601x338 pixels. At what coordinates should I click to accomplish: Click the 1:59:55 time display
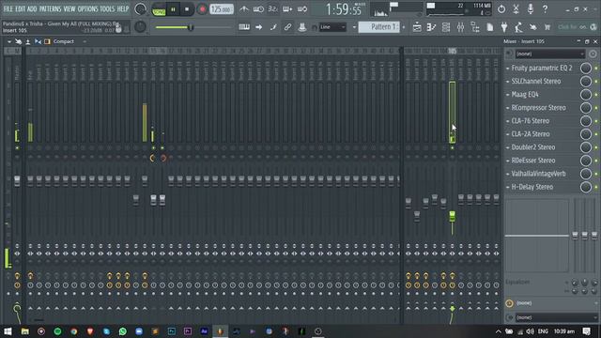tap(344, 9)
